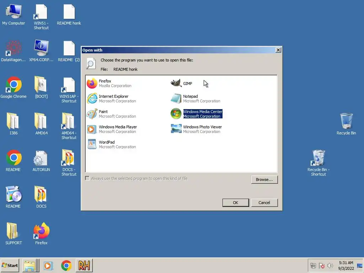
Task: Select the [BOOT] folder on desktop
Action: [x=41, y=87]
